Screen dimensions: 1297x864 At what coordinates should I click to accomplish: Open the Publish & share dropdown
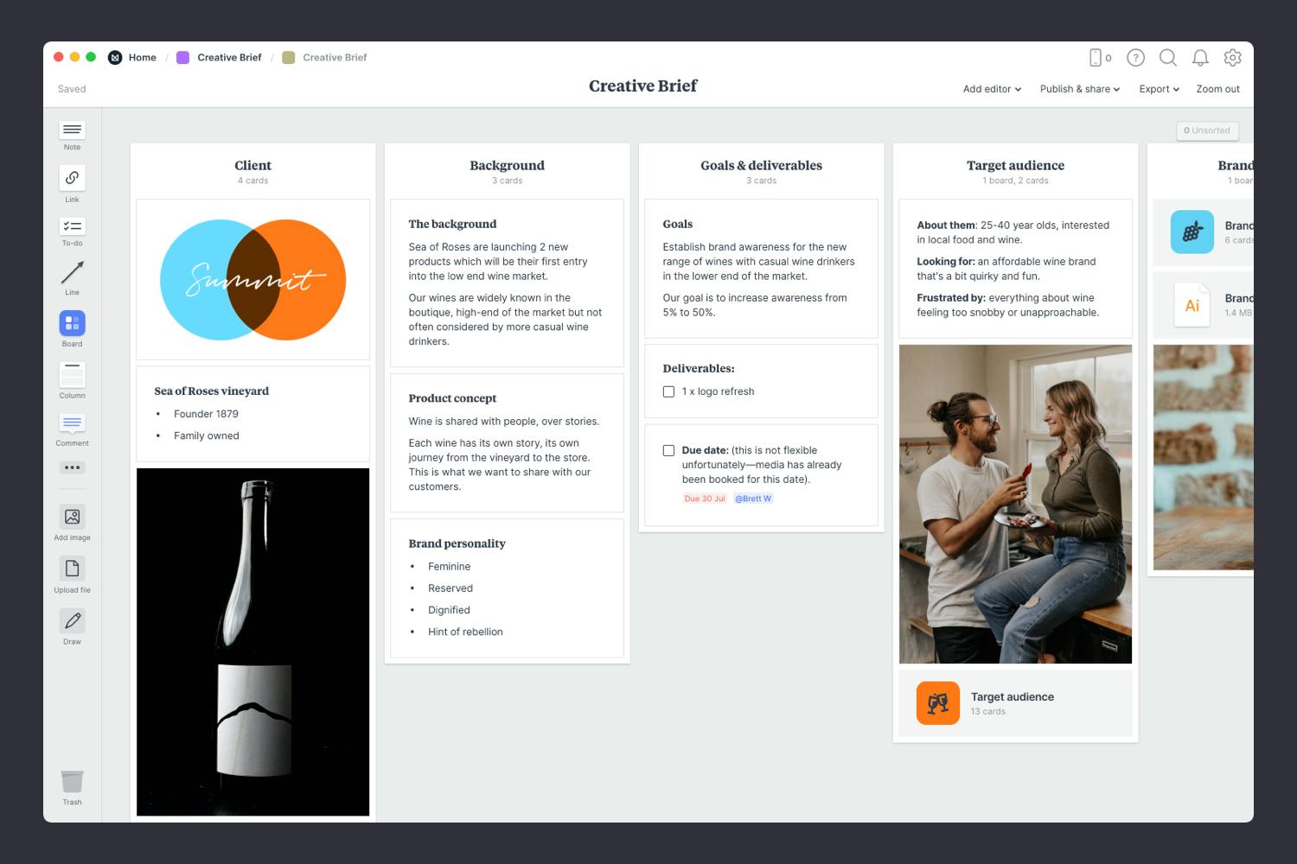pos(1078,89)
